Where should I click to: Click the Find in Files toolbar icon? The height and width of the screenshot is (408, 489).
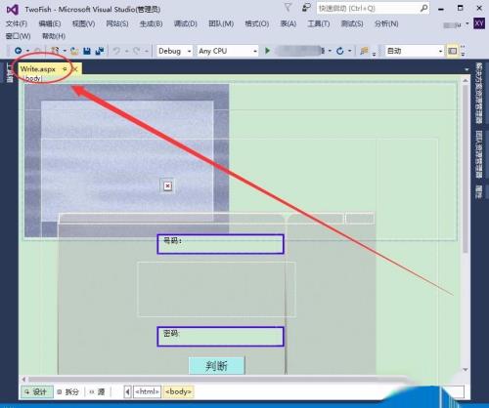pos(364,51)
